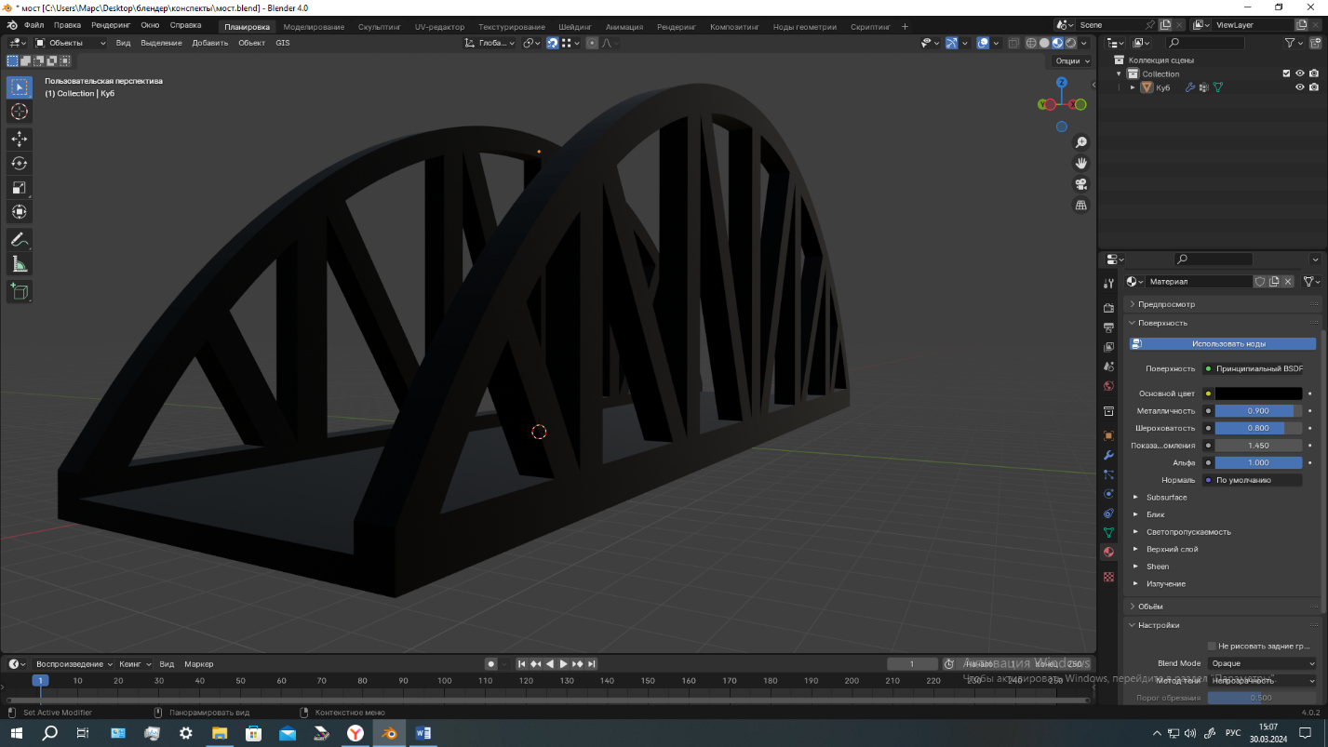Toggle camera view in viewport
The height and width of the screenshot is (747, 1328).
(x=1080, y=184)
